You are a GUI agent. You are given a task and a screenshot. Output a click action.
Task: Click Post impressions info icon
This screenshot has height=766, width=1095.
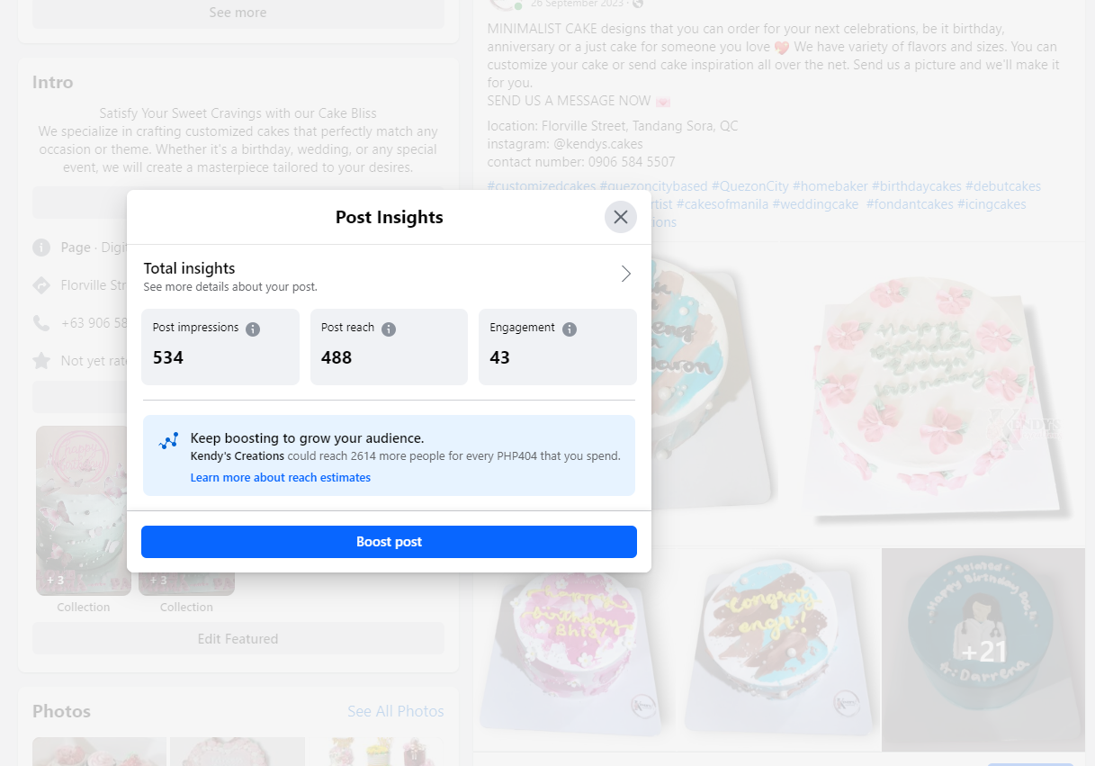coord(253,329)
